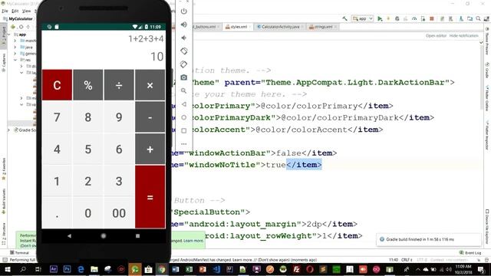Tap the minus button on the calculator
491x276 pixels.
click(x=150, y=117)
